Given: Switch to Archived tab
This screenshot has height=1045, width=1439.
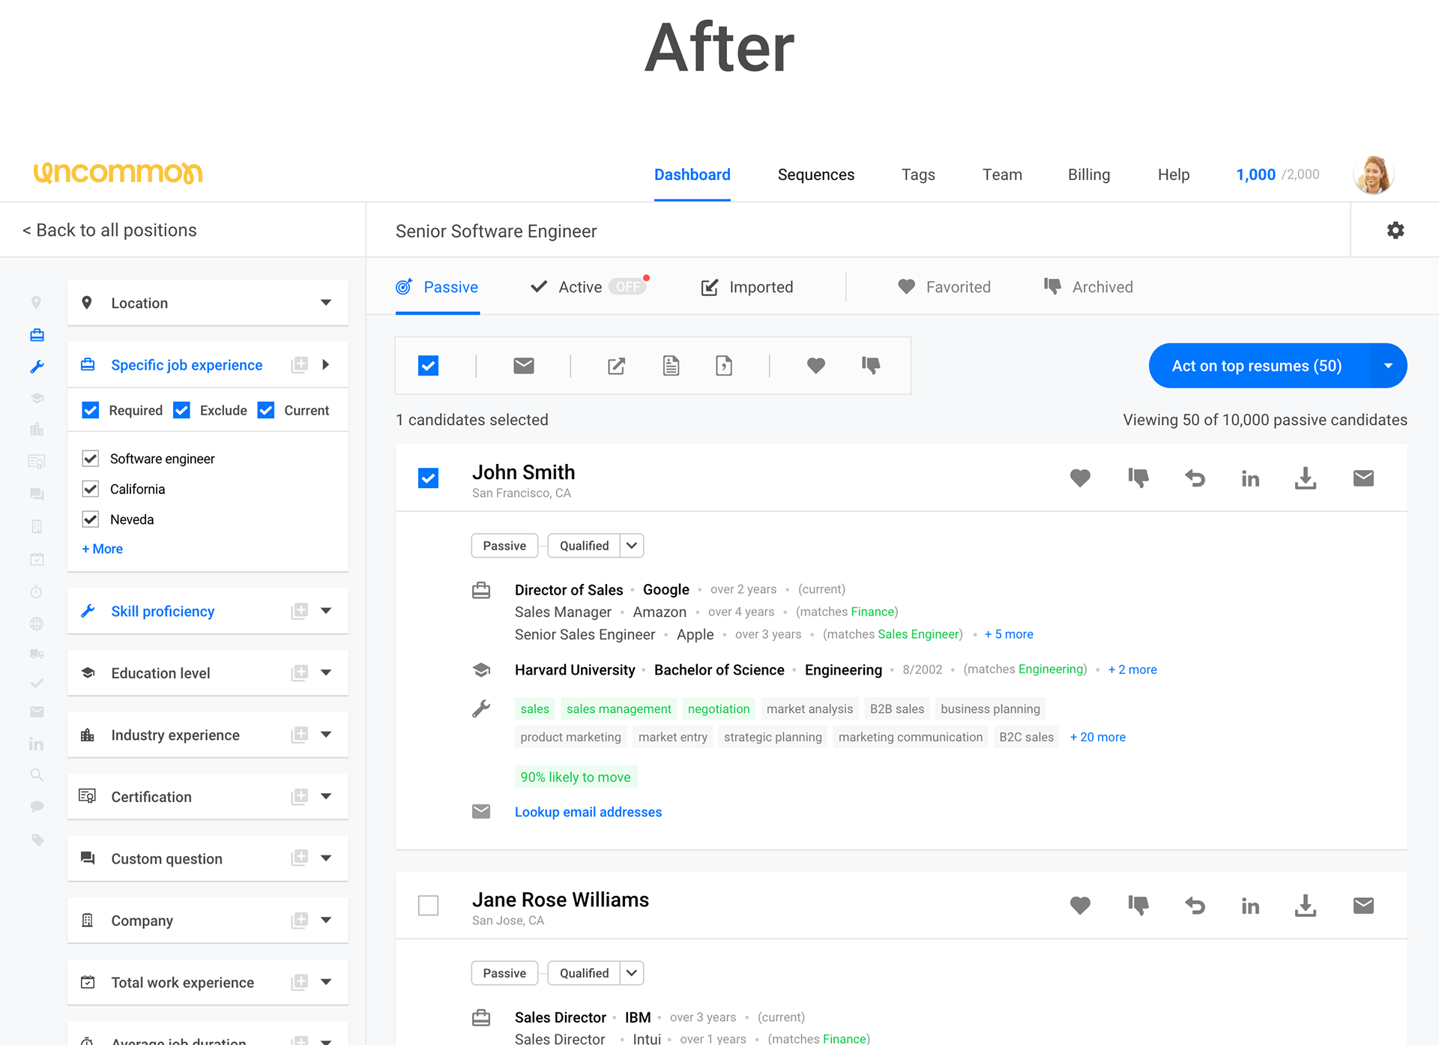Looking at the screenshot, I should [1088, 287].
